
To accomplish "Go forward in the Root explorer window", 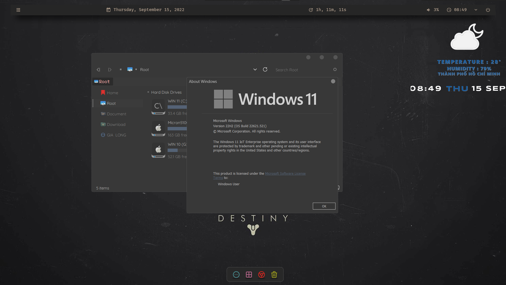I will coord(110,70).
